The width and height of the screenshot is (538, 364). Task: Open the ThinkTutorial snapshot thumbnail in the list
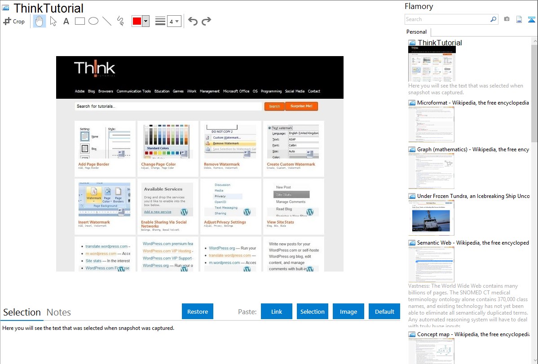click(432, 64)
